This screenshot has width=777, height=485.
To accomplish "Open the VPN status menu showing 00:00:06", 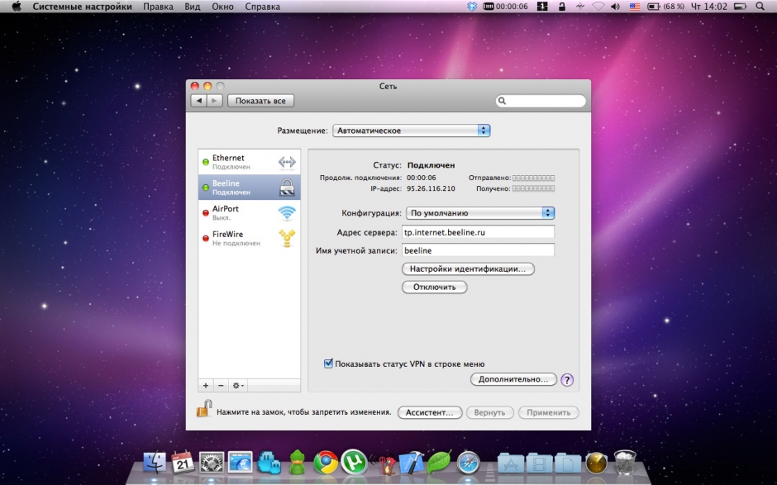I will [x=505, y=7].
